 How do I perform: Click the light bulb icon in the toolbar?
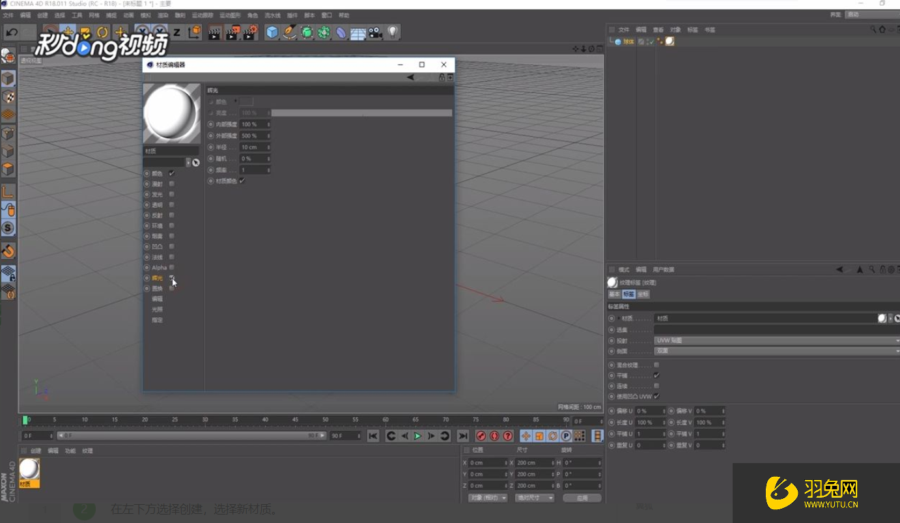point(392,32)
